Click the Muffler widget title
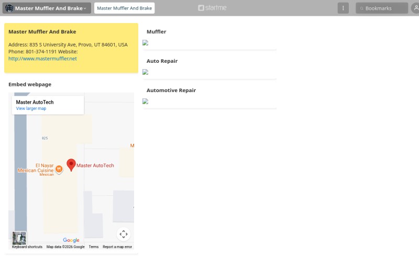The image size is (419, 279). [x=156, y=32]
